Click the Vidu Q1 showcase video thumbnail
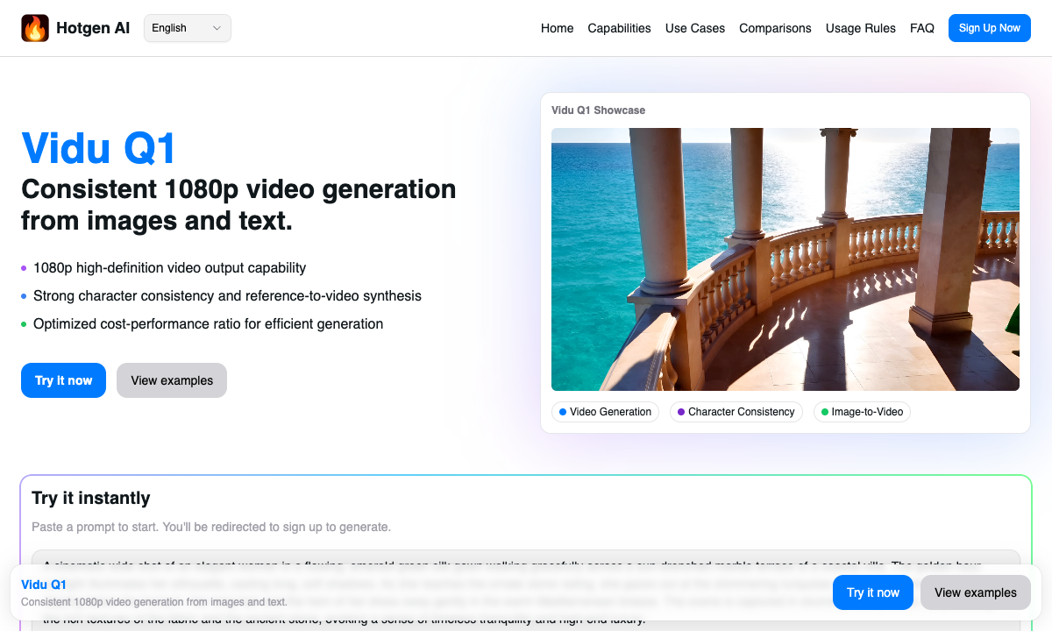The height and width of the screenshot is (631, 1052). (785, 259)
